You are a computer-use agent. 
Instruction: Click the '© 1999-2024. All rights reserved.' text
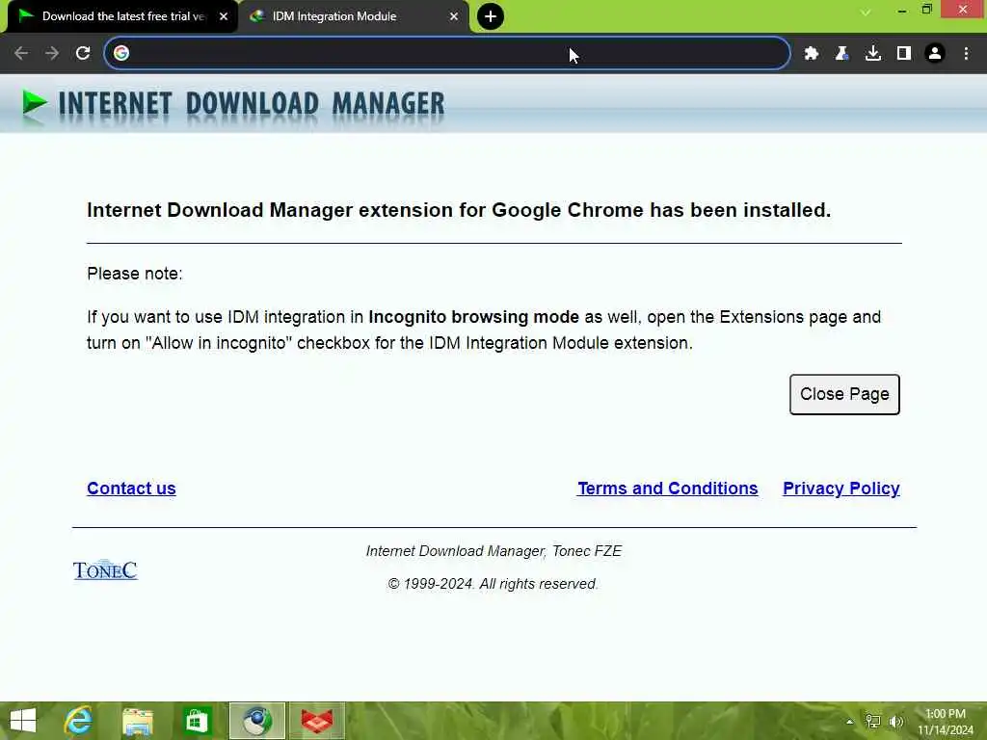(x=493, y=584)
